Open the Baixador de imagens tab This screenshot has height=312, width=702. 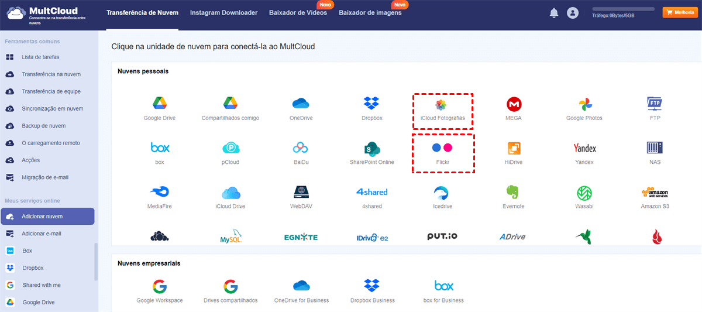(x=370, y=13)
